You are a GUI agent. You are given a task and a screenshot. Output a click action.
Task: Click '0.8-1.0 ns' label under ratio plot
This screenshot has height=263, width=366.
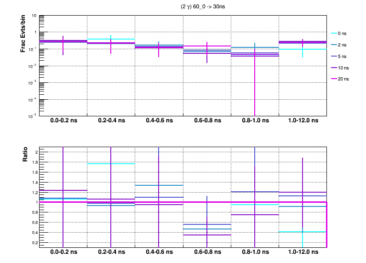[x=255, y=253]
